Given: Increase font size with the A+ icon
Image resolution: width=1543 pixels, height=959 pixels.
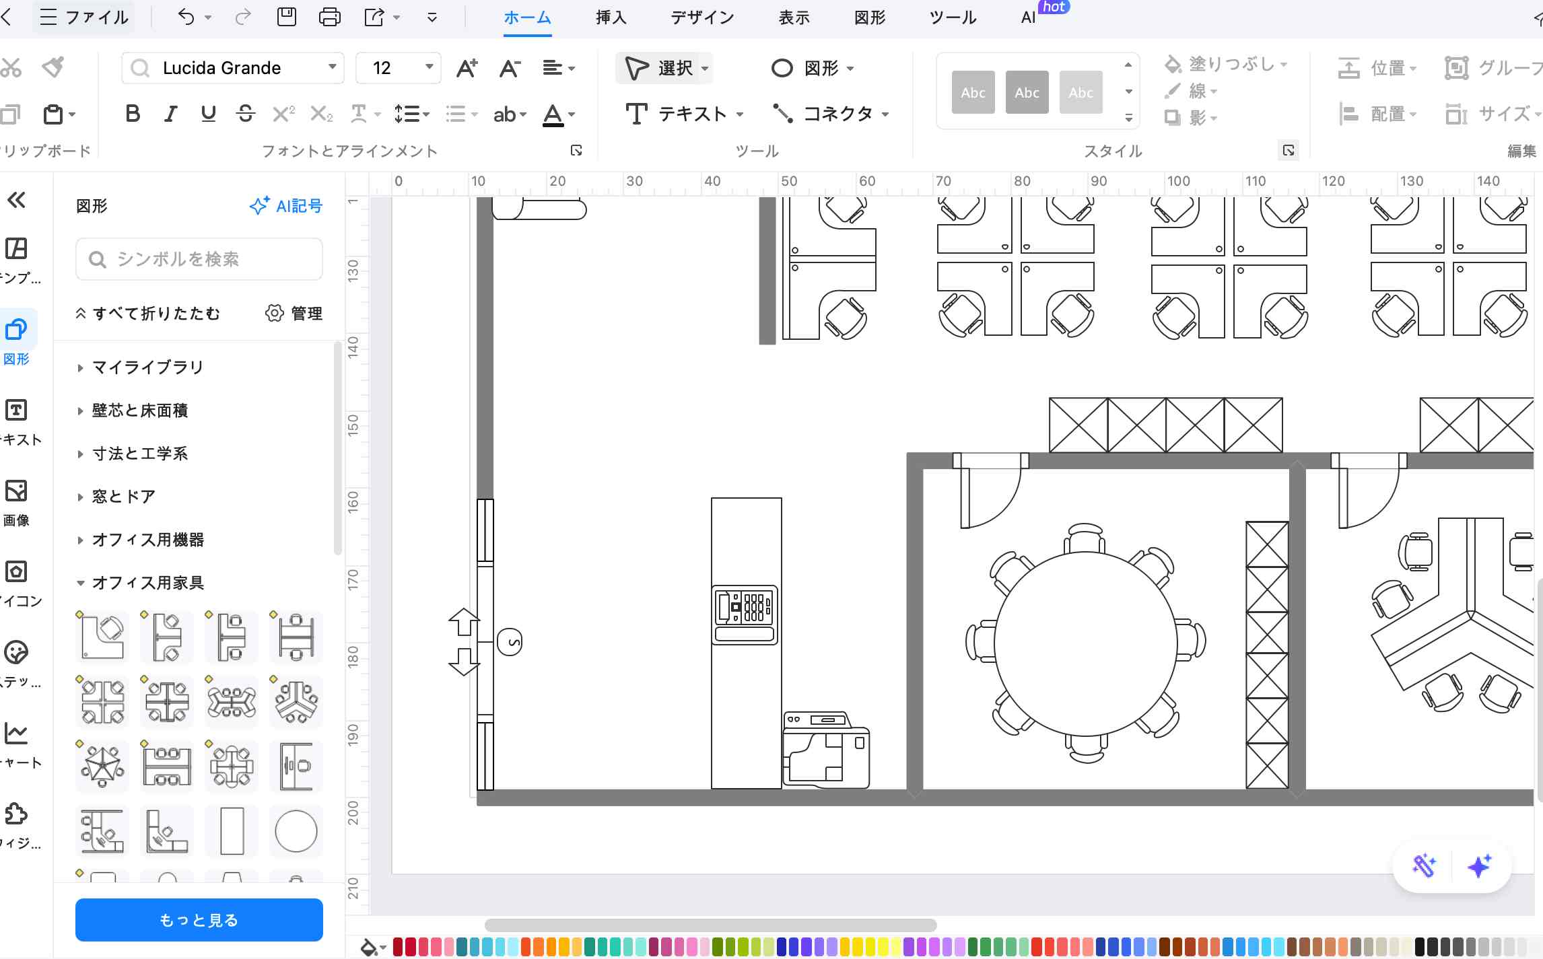Looking at the screenshot, I should (x=467, y=68).
